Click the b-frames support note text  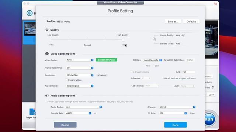coord(179,78)
